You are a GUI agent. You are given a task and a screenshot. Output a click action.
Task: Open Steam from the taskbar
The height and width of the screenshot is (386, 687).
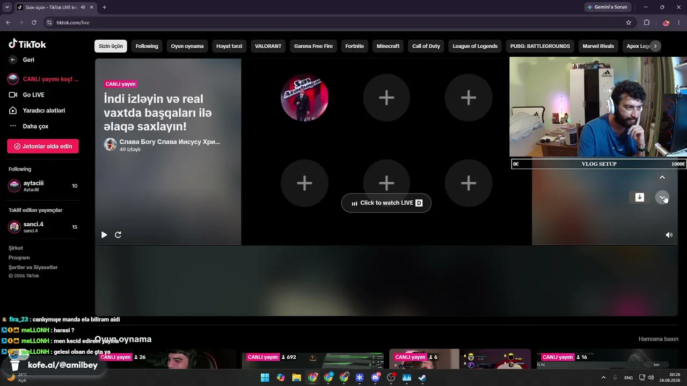tap(422, 377)
